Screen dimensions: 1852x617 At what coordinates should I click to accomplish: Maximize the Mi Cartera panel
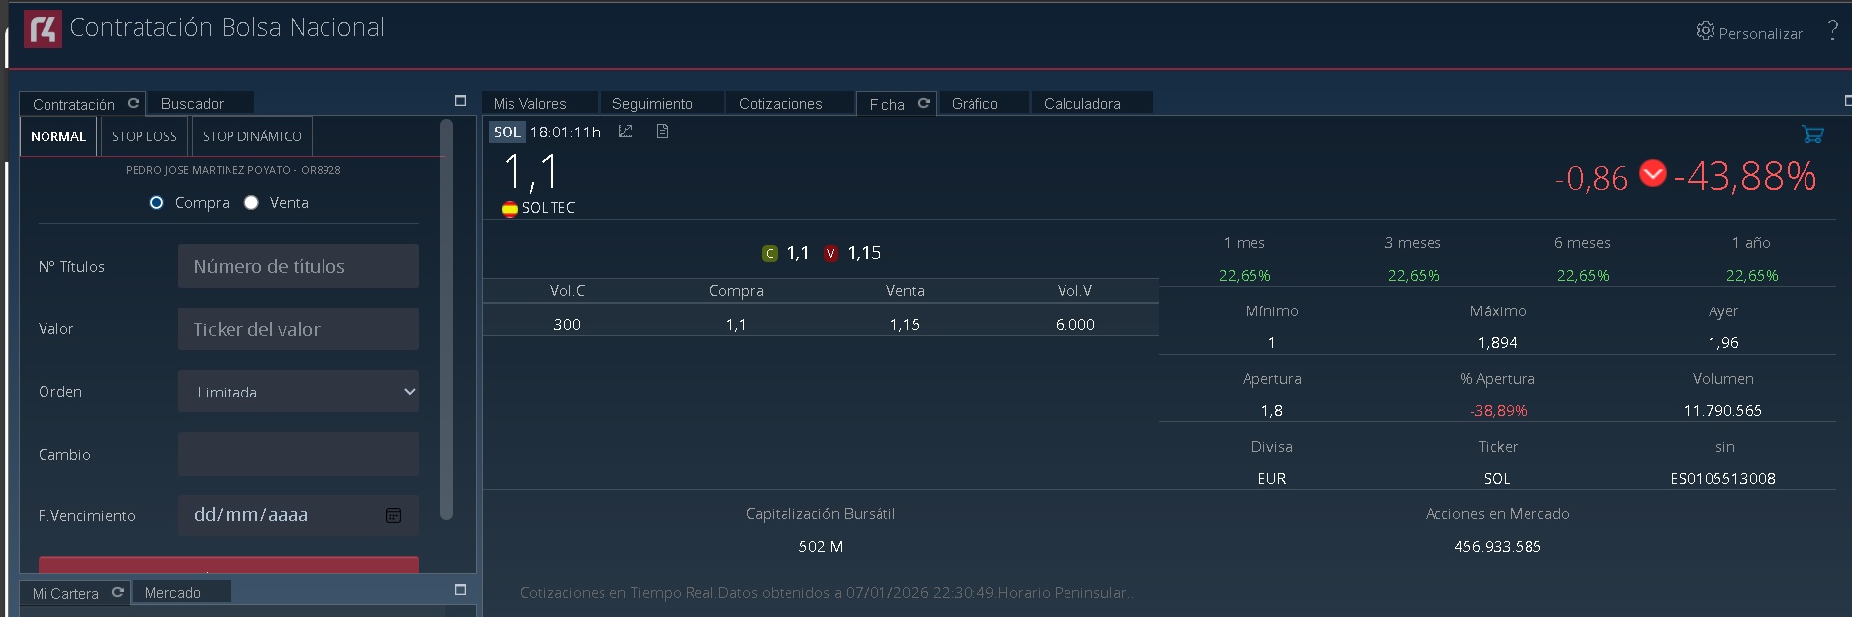pyautogui.click(x=460, y=590)
